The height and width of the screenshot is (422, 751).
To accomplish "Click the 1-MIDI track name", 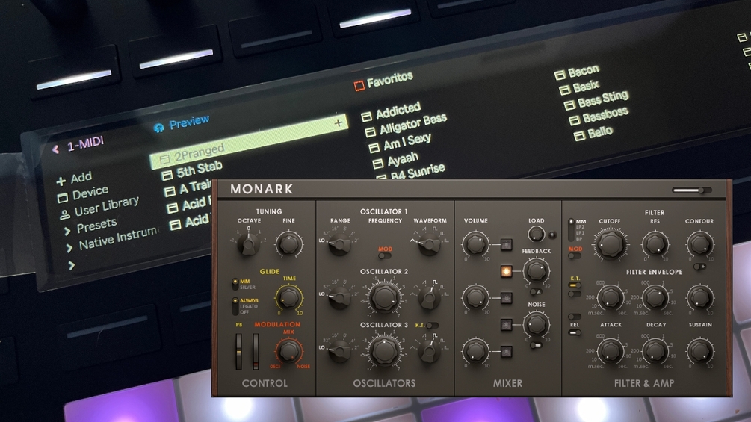I will 85,143.
